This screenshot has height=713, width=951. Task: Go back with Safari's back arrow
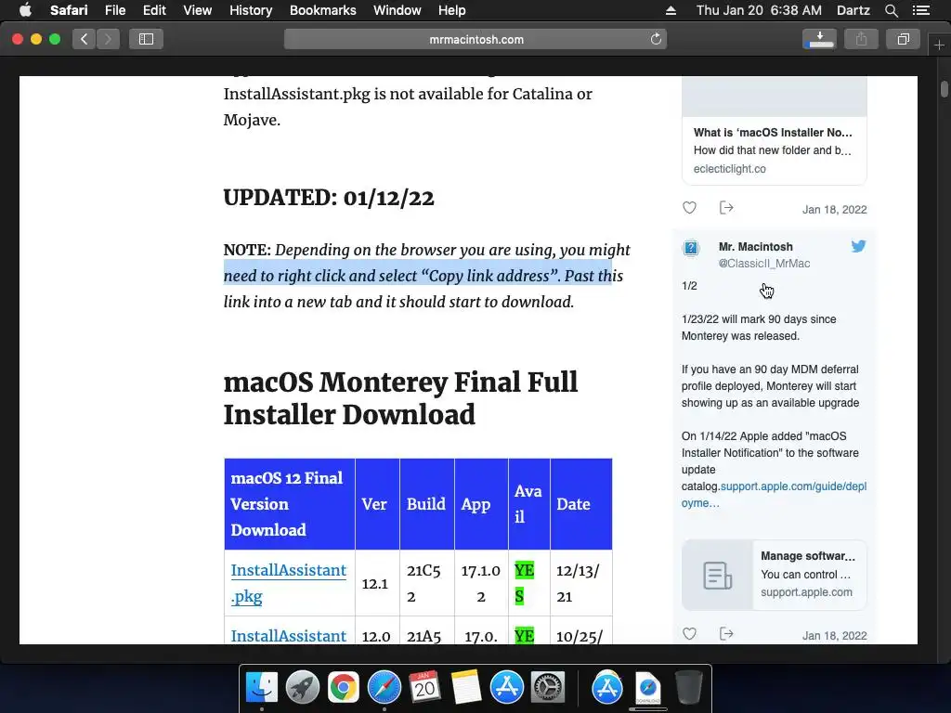click(85, 39)
